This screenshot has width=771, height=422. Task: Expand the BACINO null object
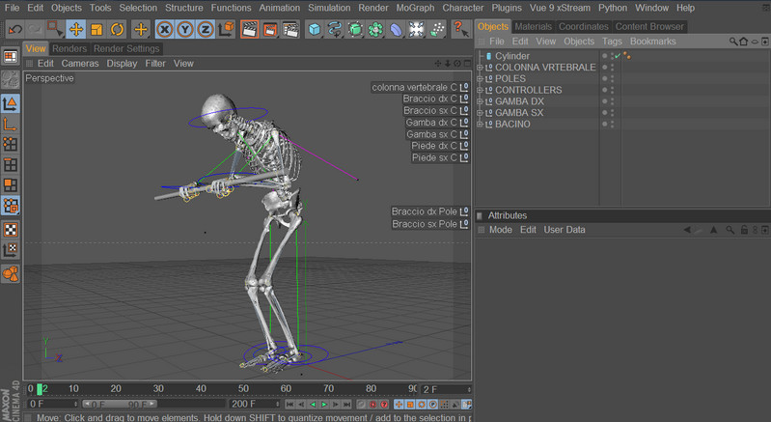click(481, 124)
